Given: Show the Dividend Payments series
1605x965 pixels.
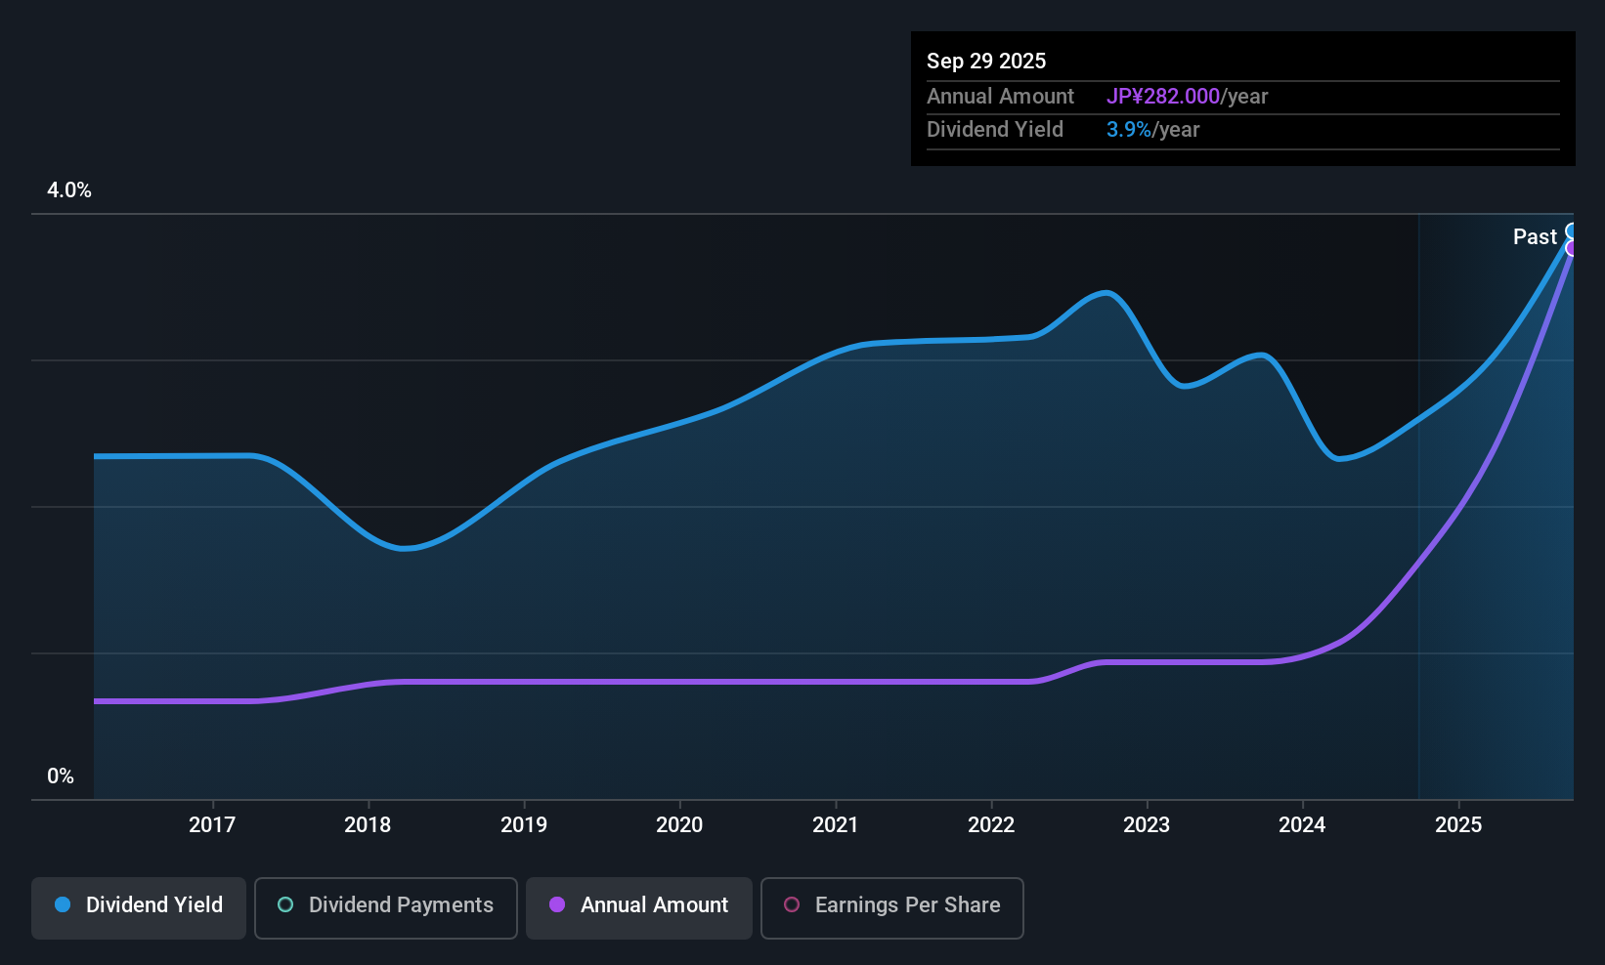Looking at the screenshot, I should point(401,905).
